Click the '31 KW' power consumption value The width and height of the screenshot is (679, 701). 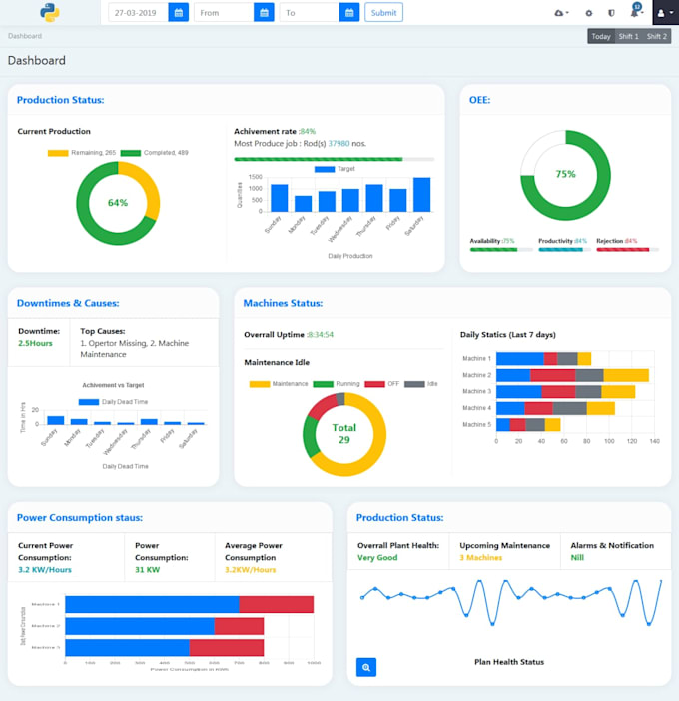pyautogui.click(x=147, y=570)
